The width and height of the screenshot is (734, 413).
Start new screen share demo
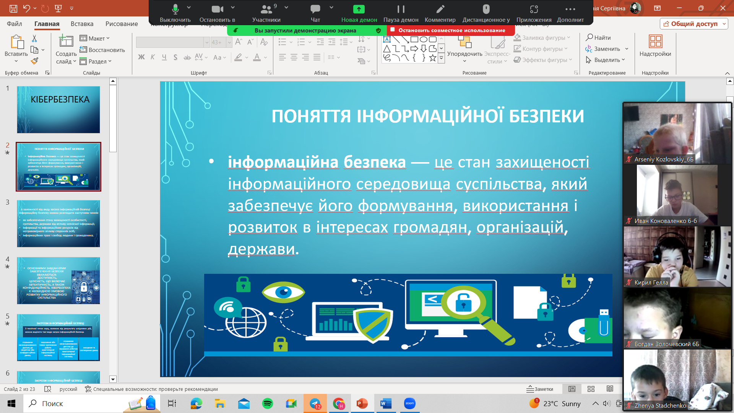click(x=359, y=13)
